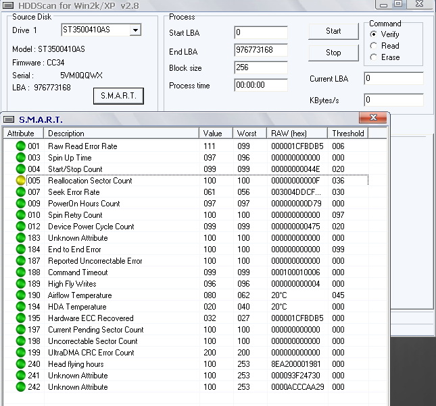Click the End LBA input field
The width and height of the screenshot is (436, 406).
(x=261, y=50)
